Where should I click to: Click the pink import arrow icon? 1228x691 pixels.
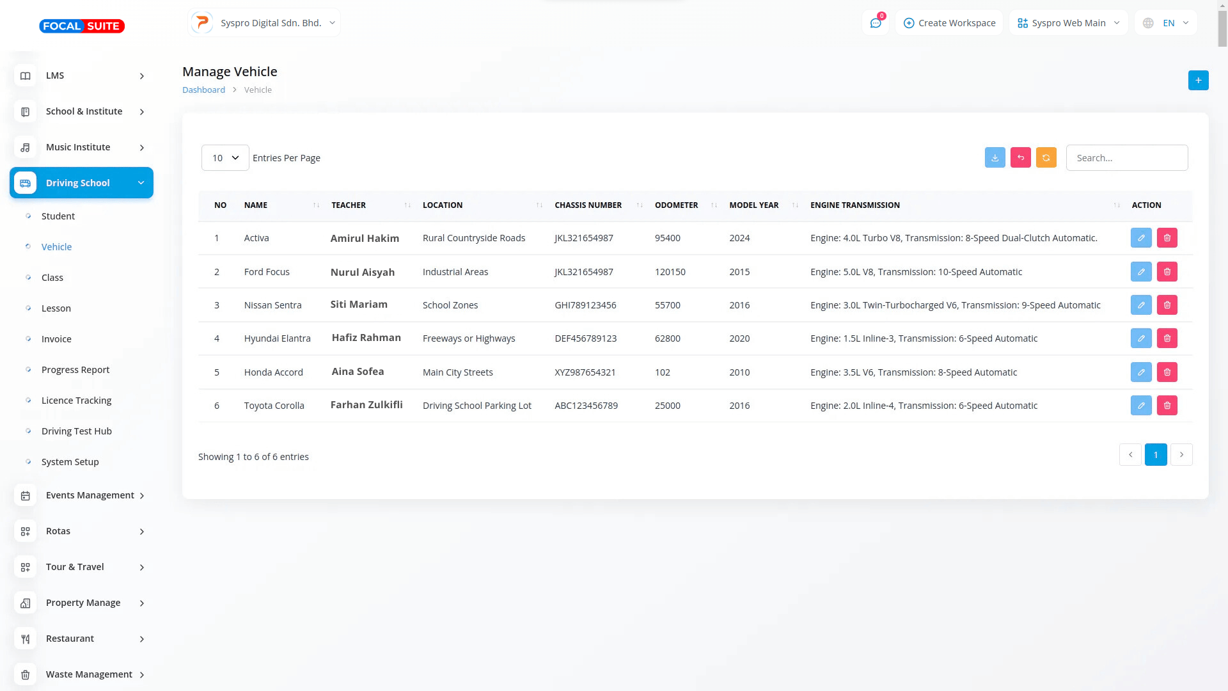[x=1020, y=158]
